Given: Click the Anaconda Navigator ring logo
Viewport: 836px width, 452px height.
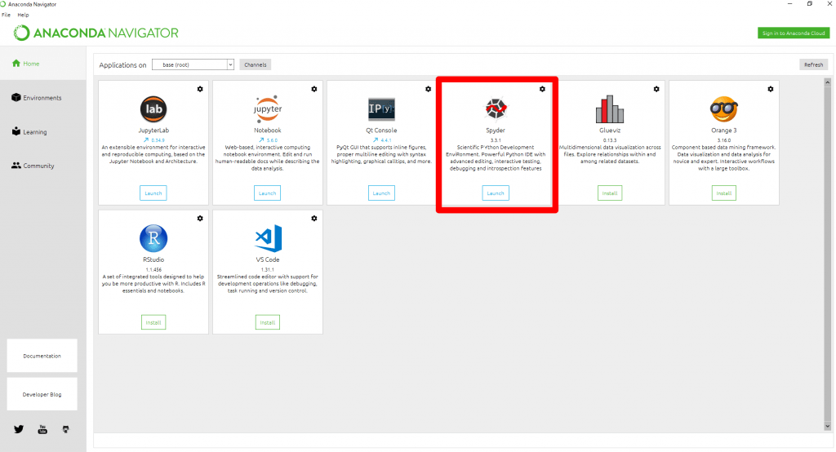Looking at the screenshot, I should click(x=22, y=33).
